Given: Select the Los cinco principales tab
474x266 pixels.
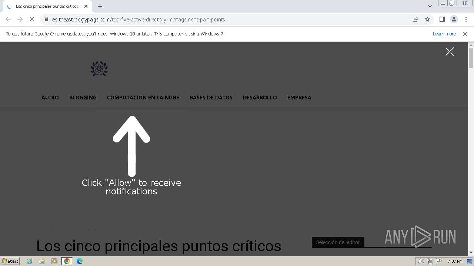Looking at the screenshot, I should (x=47, y=6).
